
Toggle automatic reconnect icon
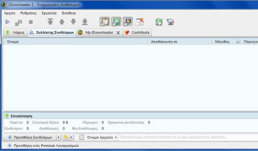coord(116,22)
